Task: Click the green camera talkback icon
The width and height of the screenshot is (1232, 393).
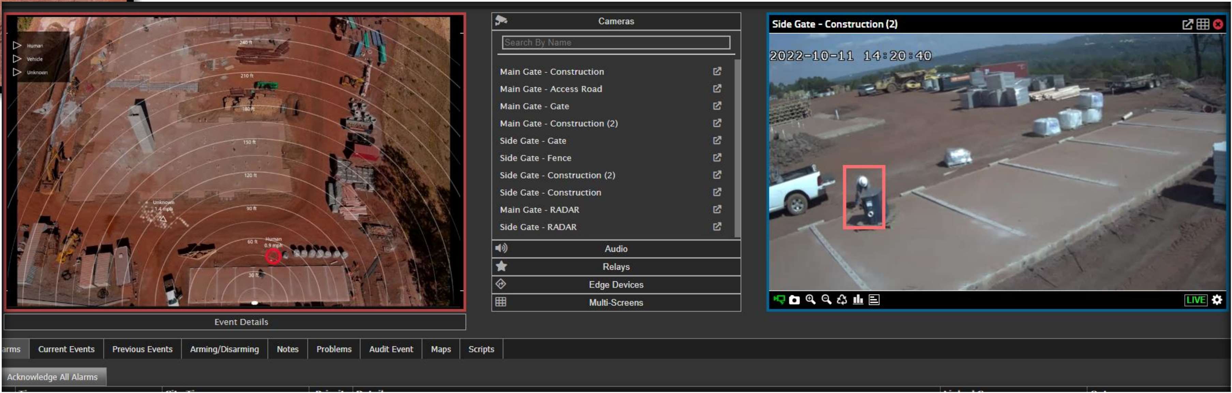Action: [x=779, y=300]
